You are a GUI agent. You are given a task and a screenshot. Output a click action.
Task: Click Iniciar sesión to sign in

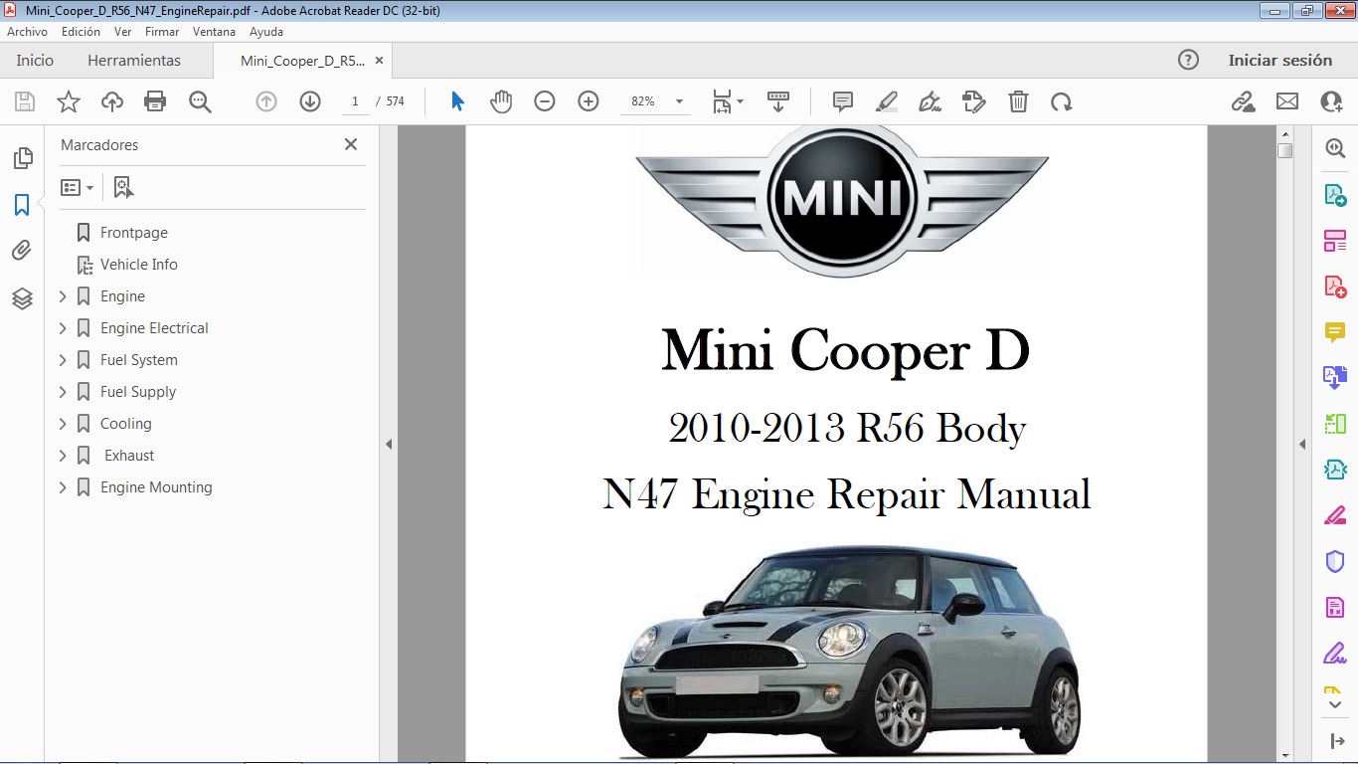pyautogui.click(x=1280, y=60)
